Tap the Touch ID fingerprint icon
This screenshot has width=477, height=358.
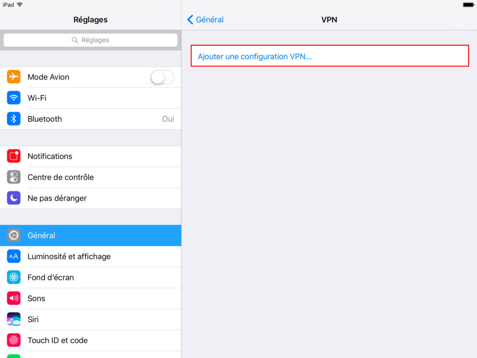(x=14, y=340)
